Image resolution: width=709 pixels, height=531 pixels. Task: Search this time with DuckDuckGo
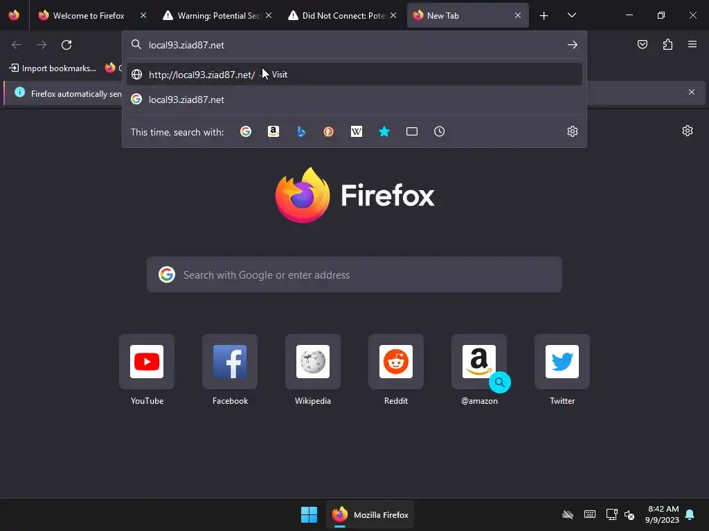click(329, 131)
